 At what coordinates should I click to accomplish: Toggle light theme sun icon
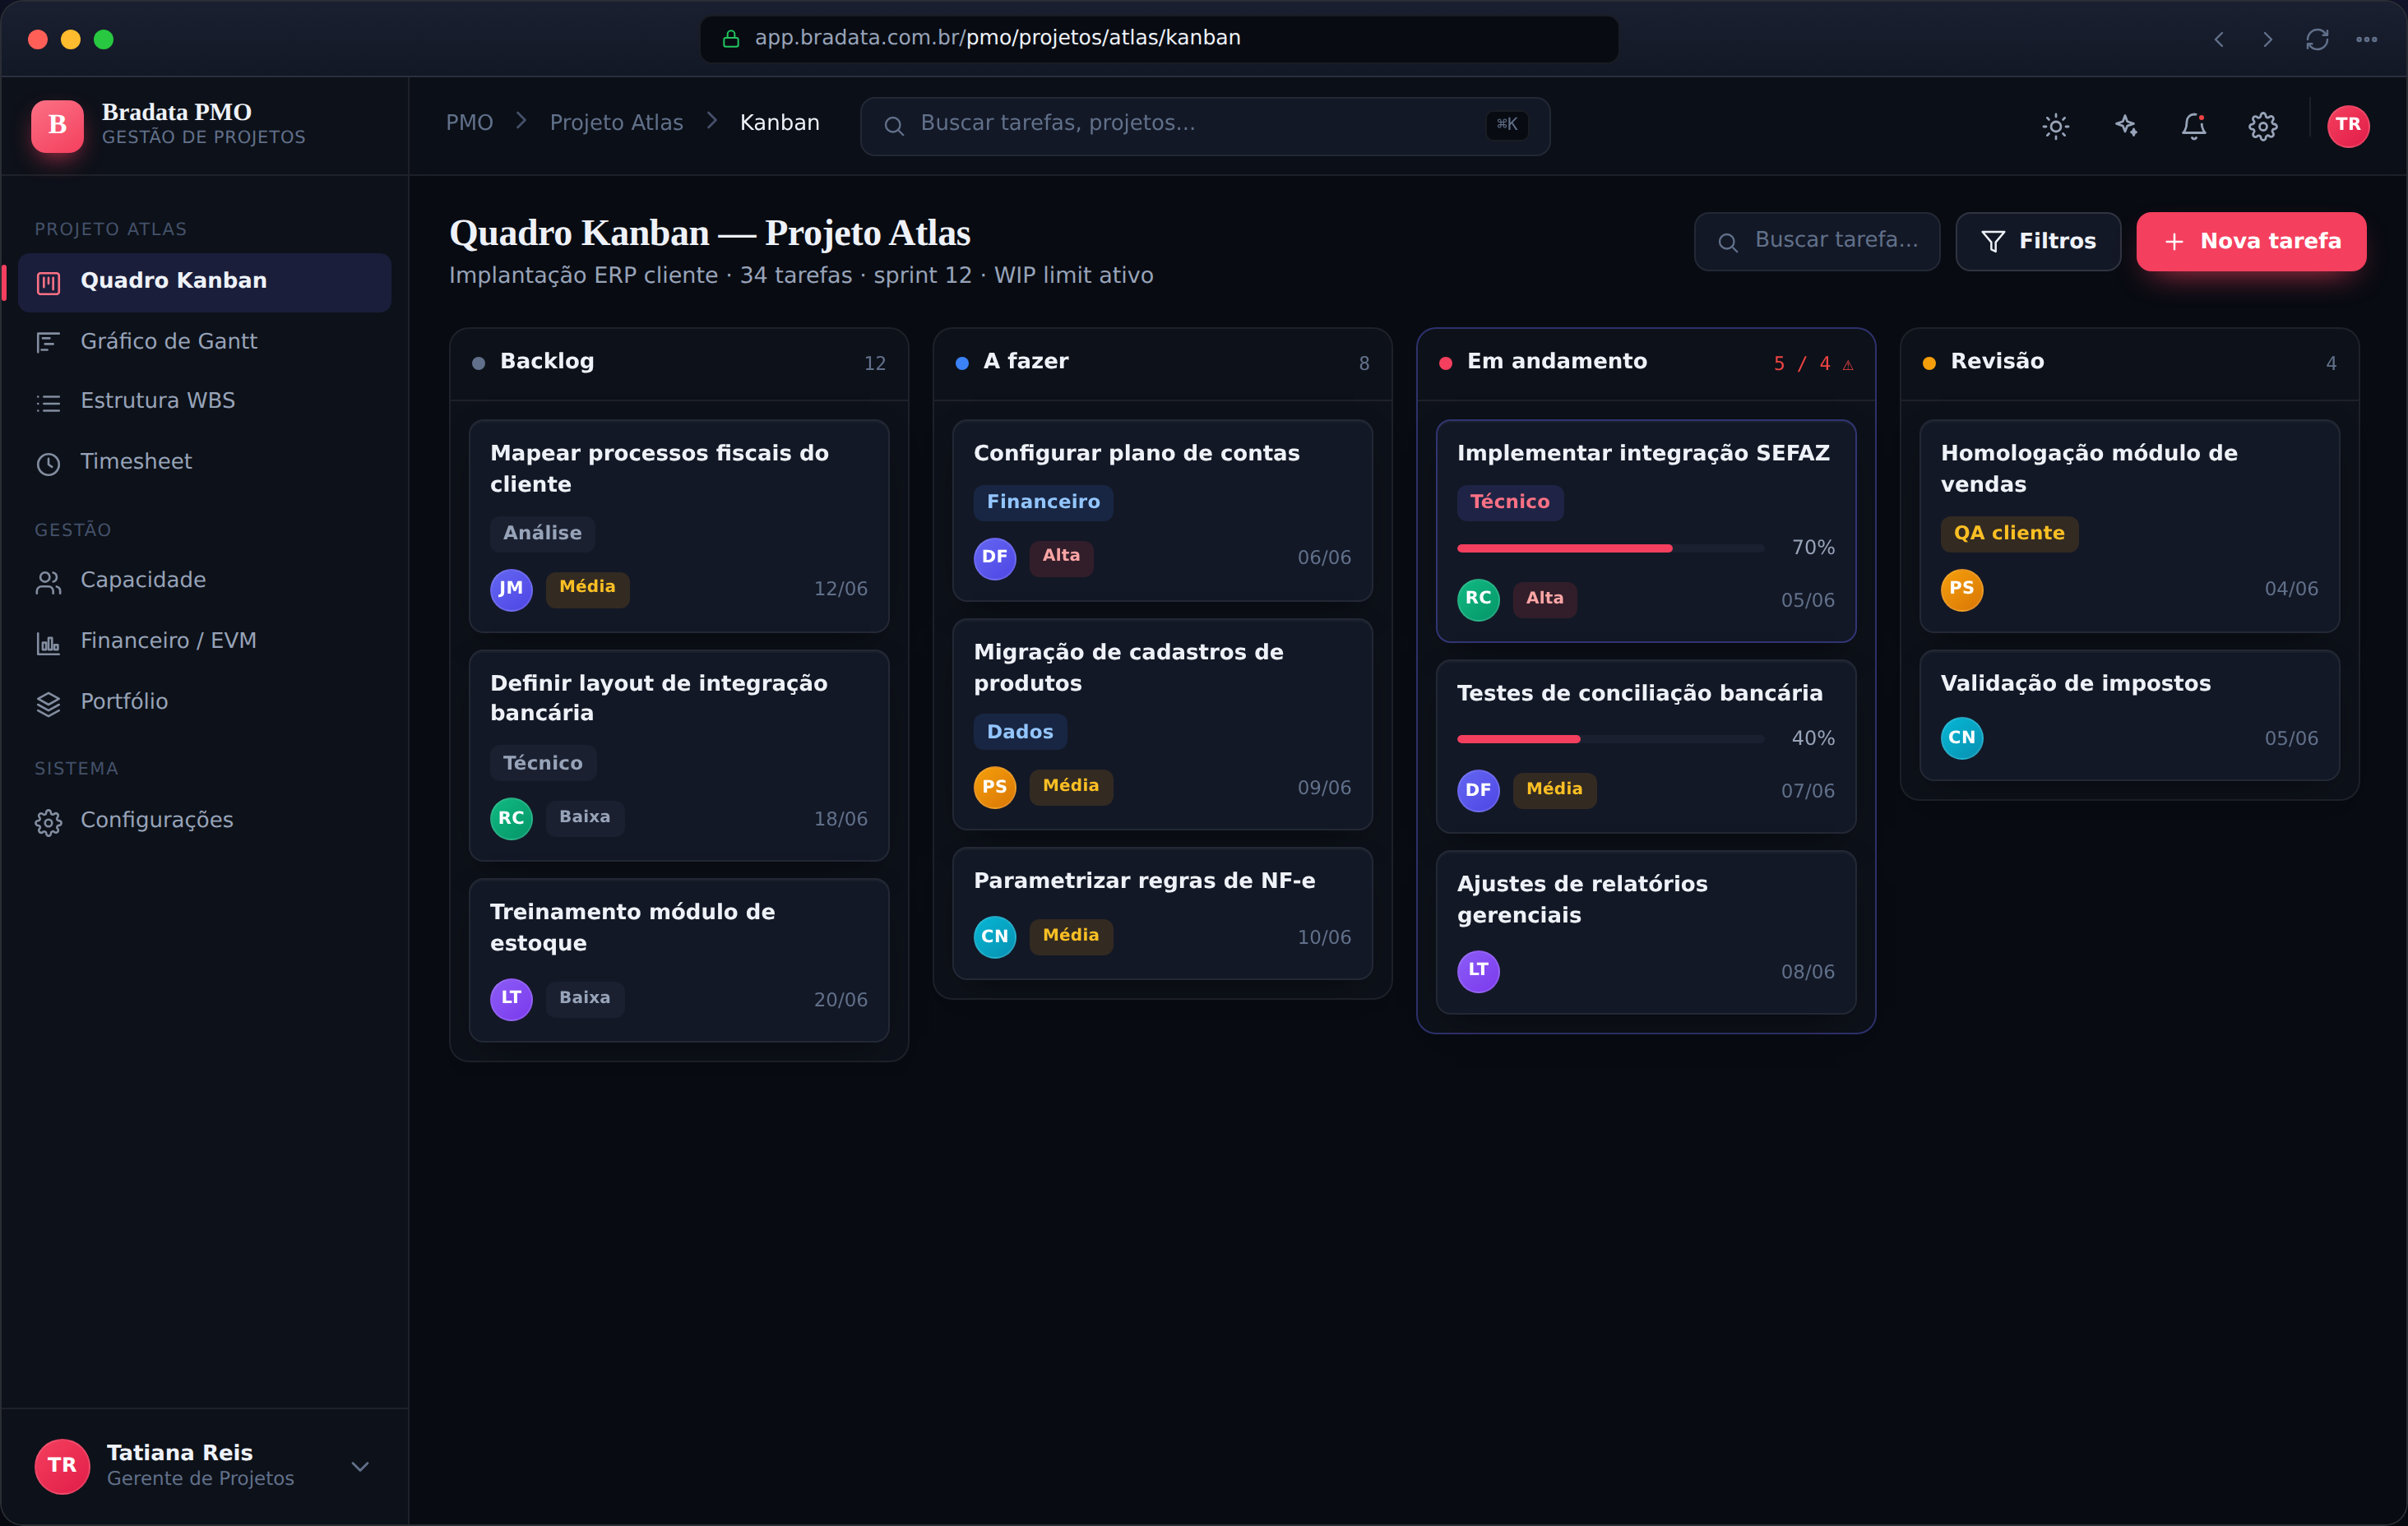coord(2055,126)
